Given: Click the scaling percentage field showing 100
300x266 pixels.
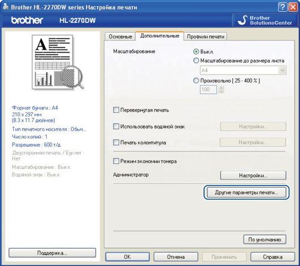Looking at the screenshot, I should 208,89.
